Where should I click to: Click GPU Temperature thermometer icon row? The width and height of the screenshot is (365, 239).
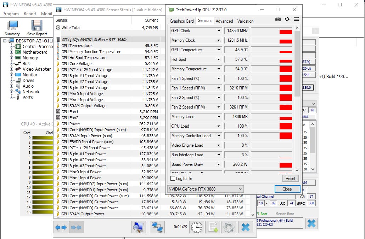58,46
